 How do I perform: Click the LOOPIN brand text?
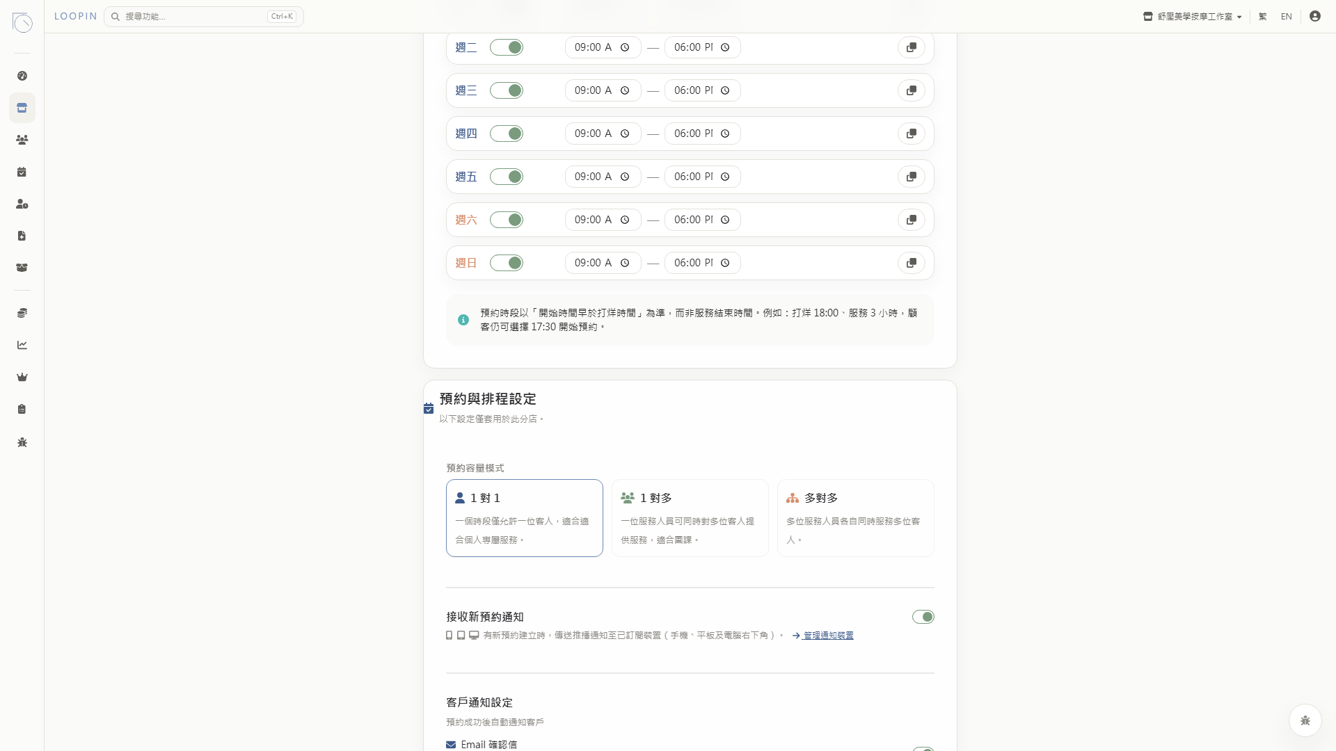pos(76,16)
